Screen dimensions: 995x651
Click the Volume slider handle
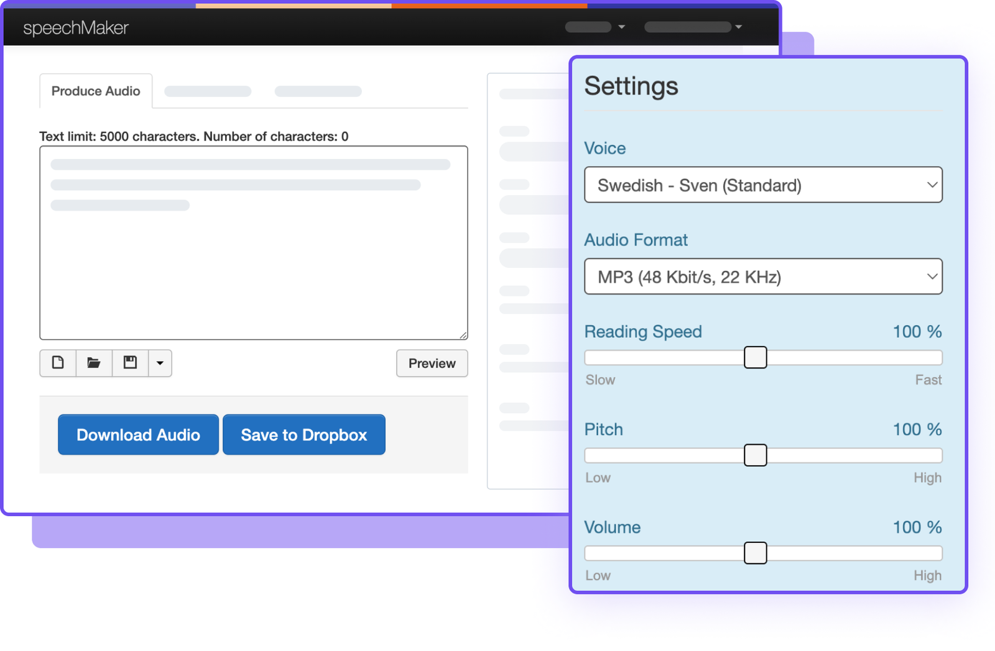click(x=755, y=553)
